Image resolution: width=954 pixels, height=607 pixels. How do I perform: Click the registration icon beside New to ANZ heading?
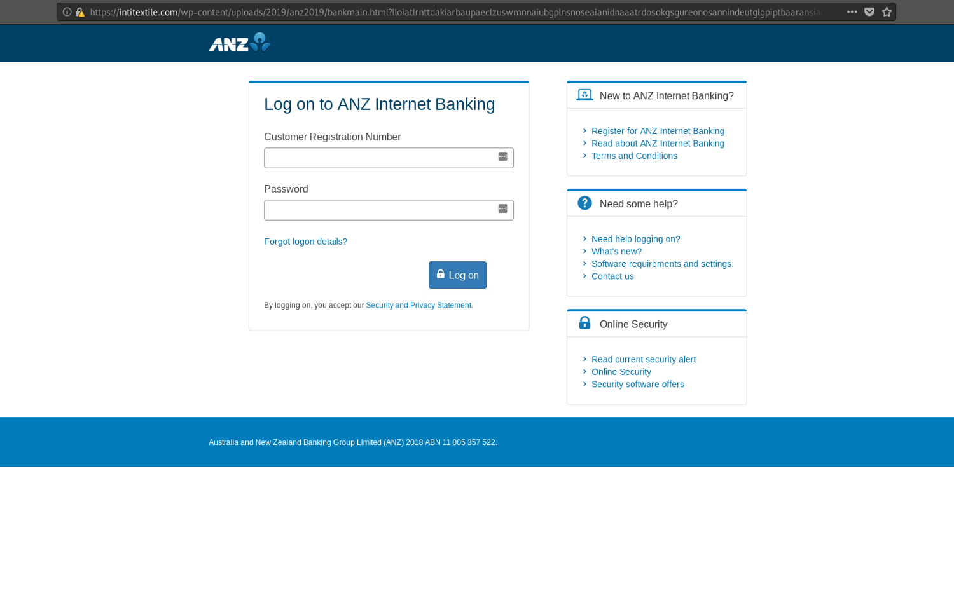[584, 94]
